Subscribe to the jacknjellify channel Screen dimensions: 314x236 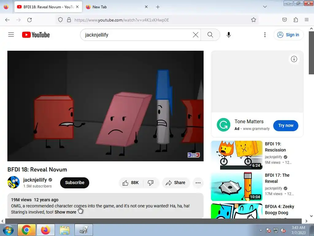coord(75,183)
